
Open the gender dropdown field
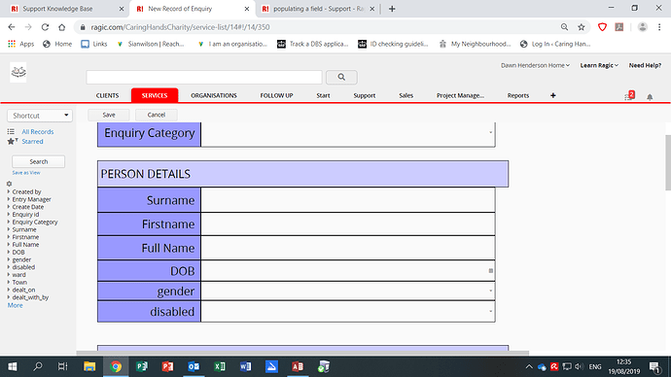coord(348,291)
